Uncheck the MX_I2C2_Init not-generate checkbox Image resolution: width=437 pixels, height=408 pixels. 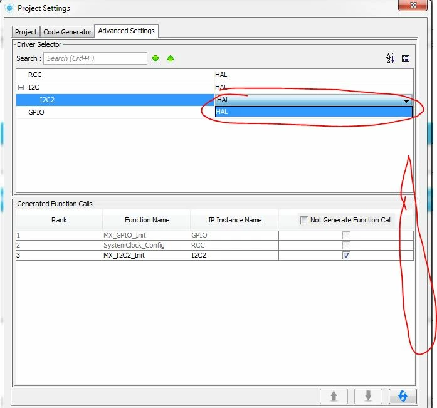pos(346,255)
